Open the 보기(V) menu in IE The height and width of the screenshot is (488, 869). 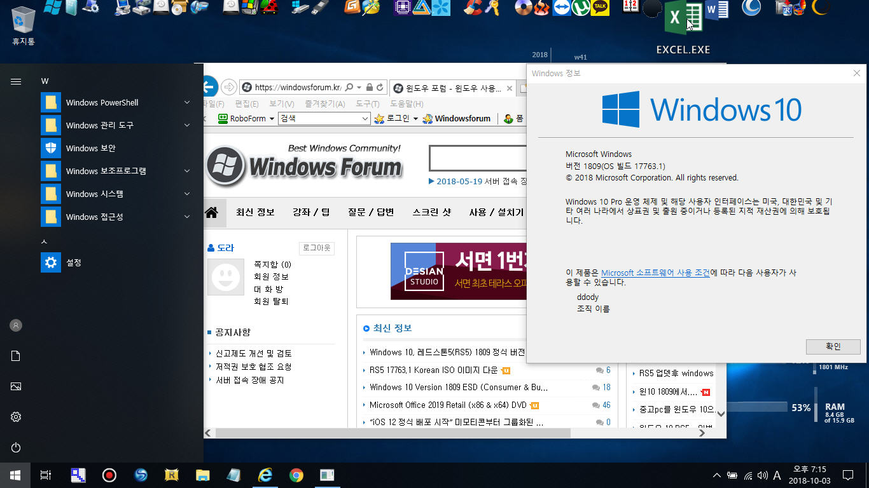(x=282, y=104)
